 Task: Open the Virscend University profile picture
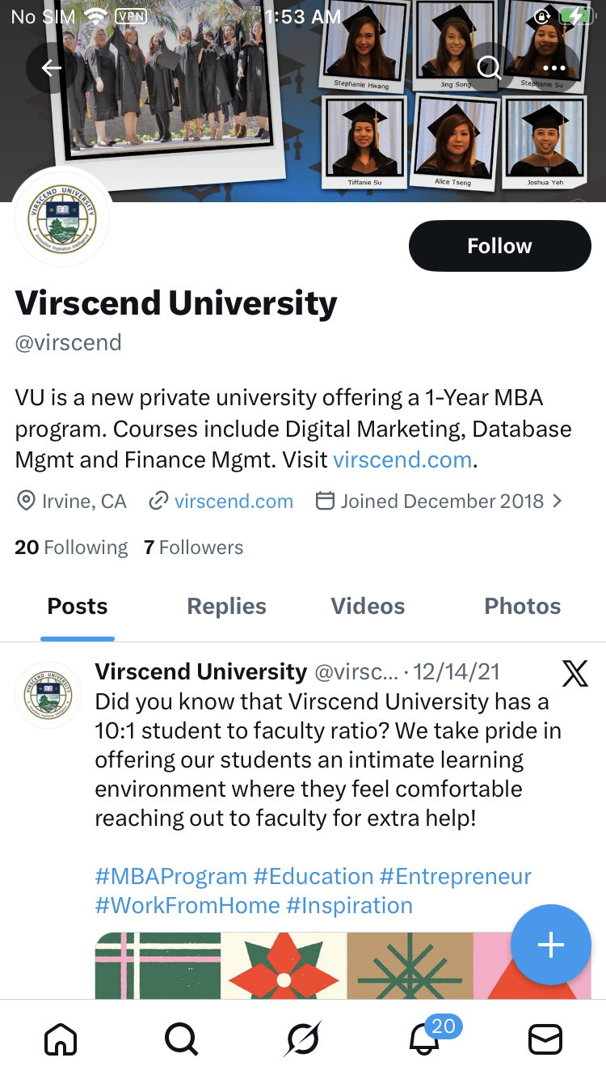tap(62, 217)
